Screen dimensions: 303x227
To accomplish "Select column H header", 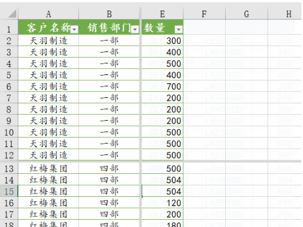I will point(285,13).
